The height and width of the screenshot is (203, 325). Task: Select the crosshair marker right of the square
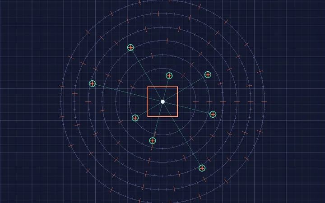click(x=213, y=114)
